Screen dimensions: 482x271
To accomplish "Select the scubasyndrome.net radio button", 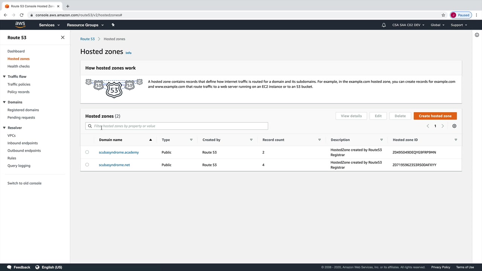I will pyautogui.click(x=87, y=165).
